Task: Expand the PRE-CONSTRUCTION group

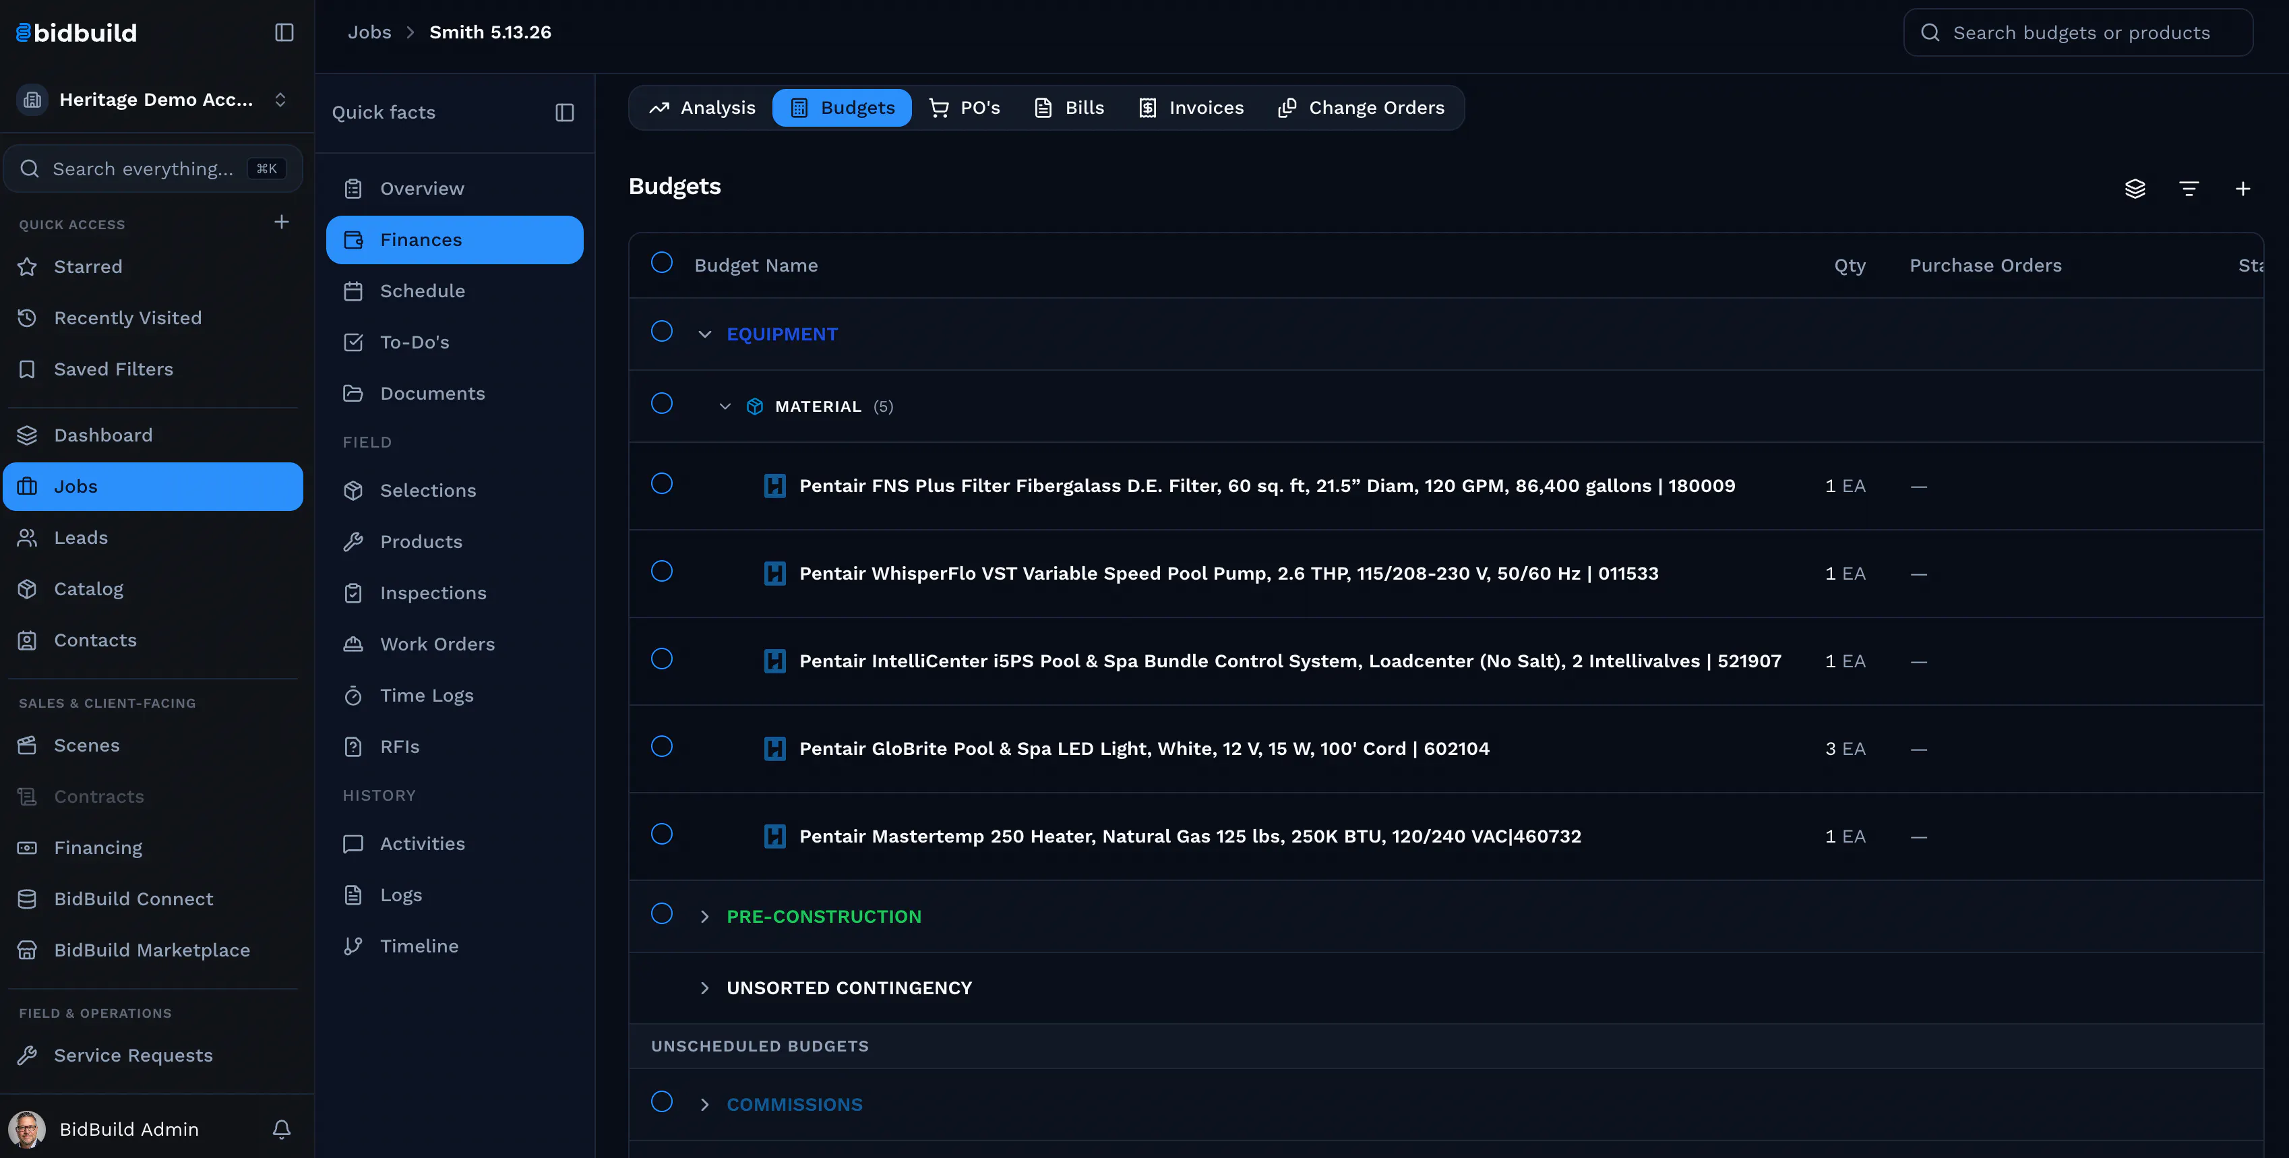Action: (x=704, y=916)
